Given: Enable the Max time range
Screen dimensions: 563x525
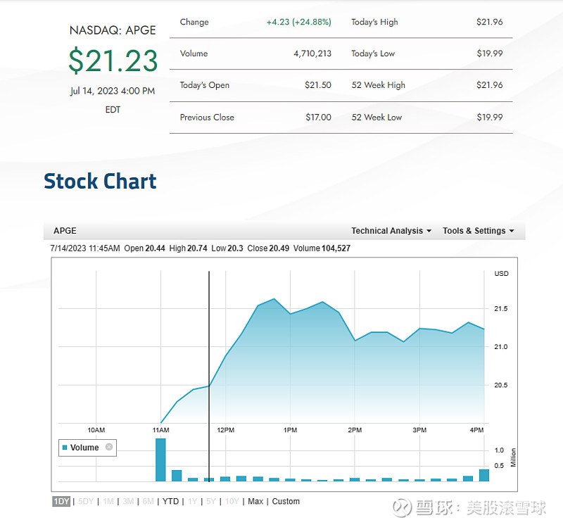Looking at the screenshot, I should coord(256,501).
